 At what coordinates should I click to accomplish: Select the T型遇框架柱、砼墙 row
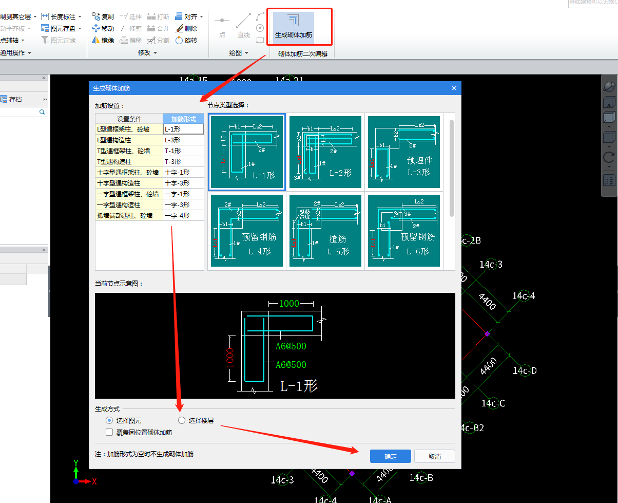(x=149, y=151)
